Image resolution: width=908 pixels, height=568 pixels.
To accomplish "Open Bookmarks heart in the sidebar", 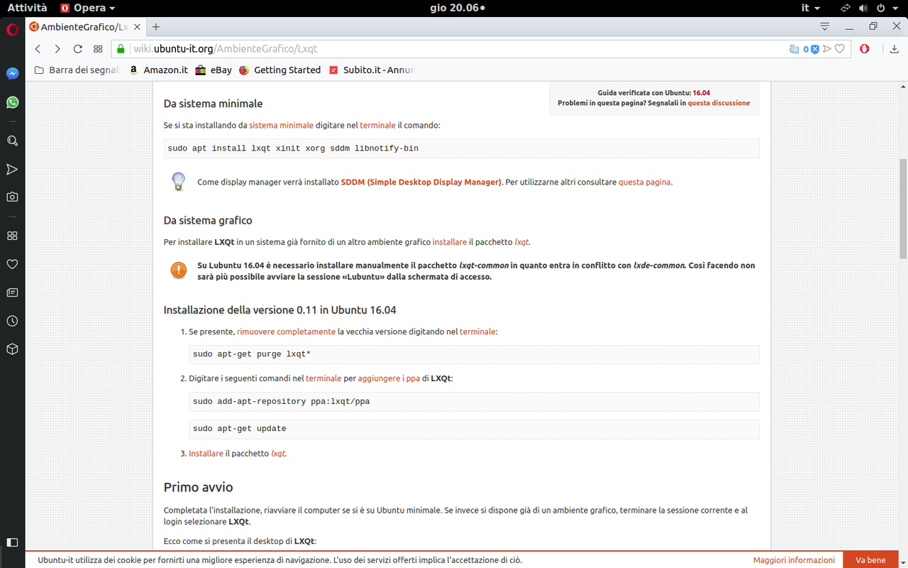I will click(x=12, y=264).
